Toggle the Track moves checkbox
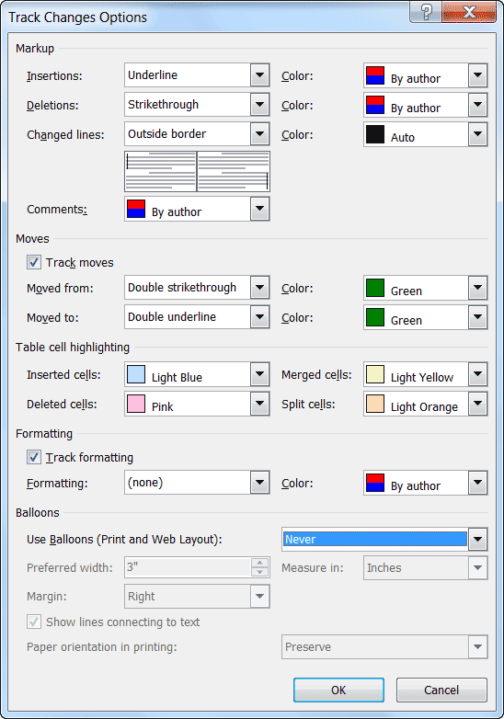This screenshot has height=719, width=504. [33, 262]
